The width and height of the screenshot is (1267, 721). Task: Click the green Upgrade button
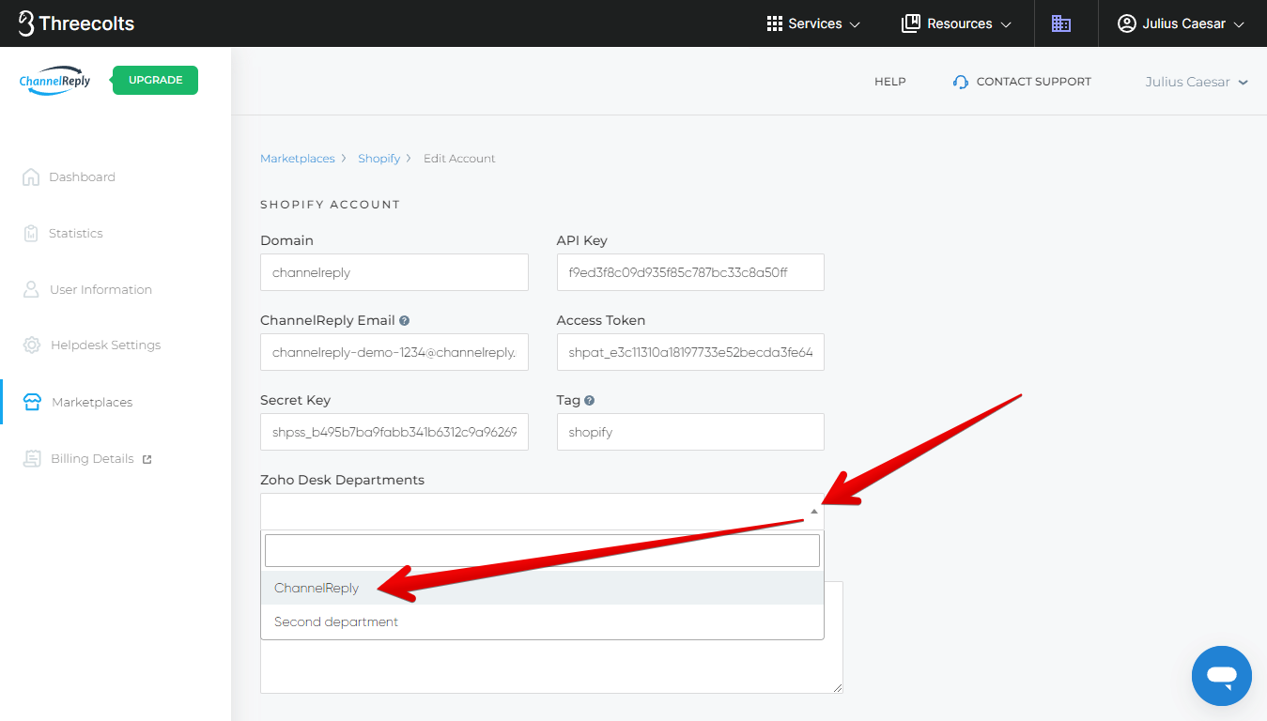(155, 81)
